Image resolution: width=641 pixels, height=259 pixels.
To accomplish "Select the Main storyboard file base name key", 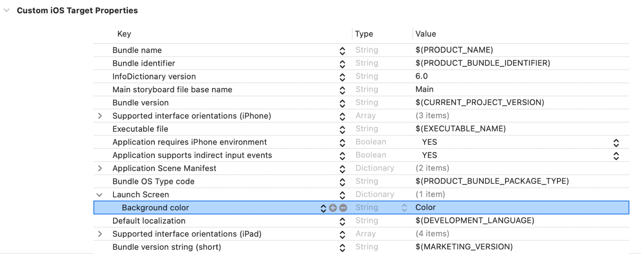I will [172, 90].
